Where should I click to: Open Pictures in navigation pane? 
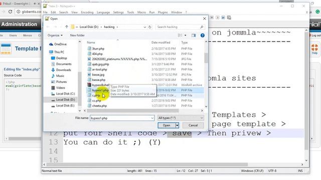point(59,81)
